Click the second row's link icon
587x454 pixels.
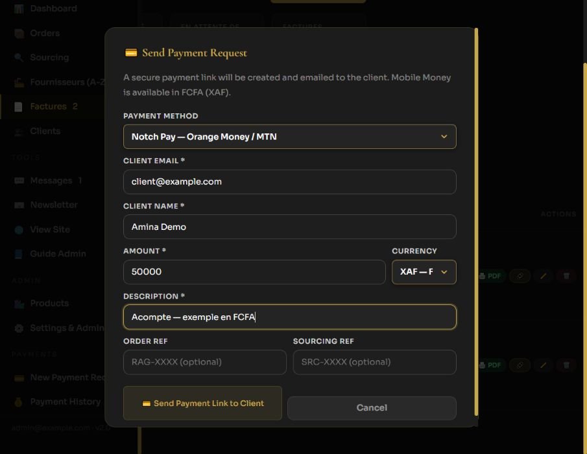coord(520,365)
